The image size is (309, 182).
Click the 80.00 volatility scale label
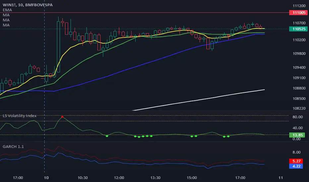point(297,117)
